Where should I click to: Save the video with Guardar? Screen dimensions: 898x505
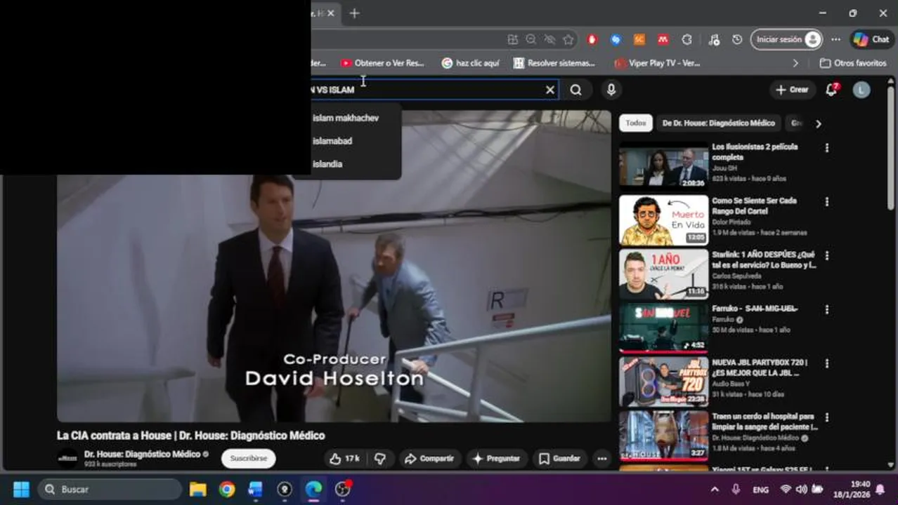(x=559, y=459)
